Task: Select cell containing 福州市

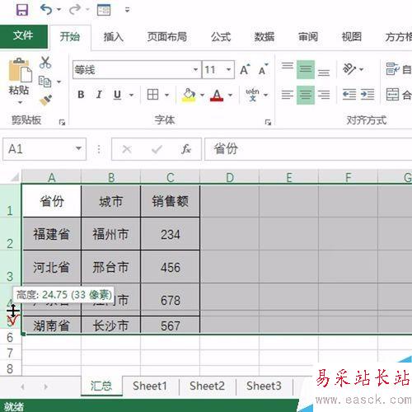Action: click(110, 234)
